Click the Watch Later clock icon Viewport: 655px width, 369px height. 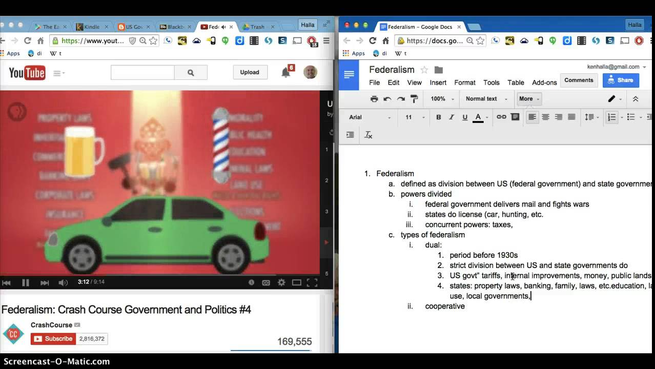click(251, 282)
